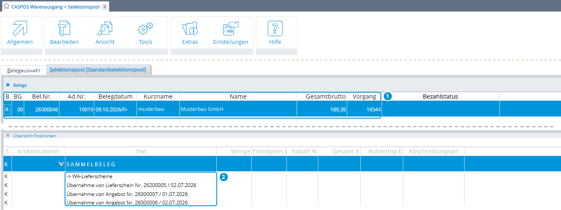Image resolution: width=561 pixels, height=210 pixels.
Task: Click the Text column header in positions
Action: coord(141,151)
